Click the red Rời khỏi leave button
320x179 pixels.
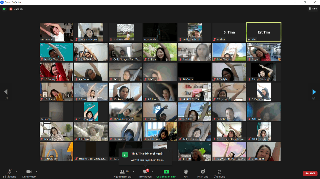(x=310, y=173)
